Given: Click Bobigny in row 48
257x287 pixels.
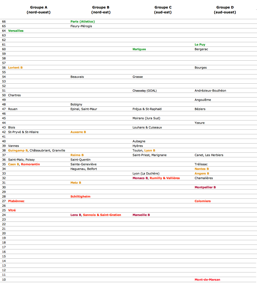Looking at the screenshot, I should tap(76, 105).
